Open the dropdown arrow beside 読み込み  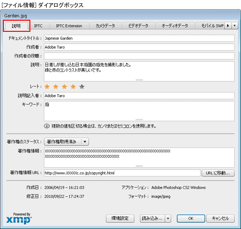point(168,218)
